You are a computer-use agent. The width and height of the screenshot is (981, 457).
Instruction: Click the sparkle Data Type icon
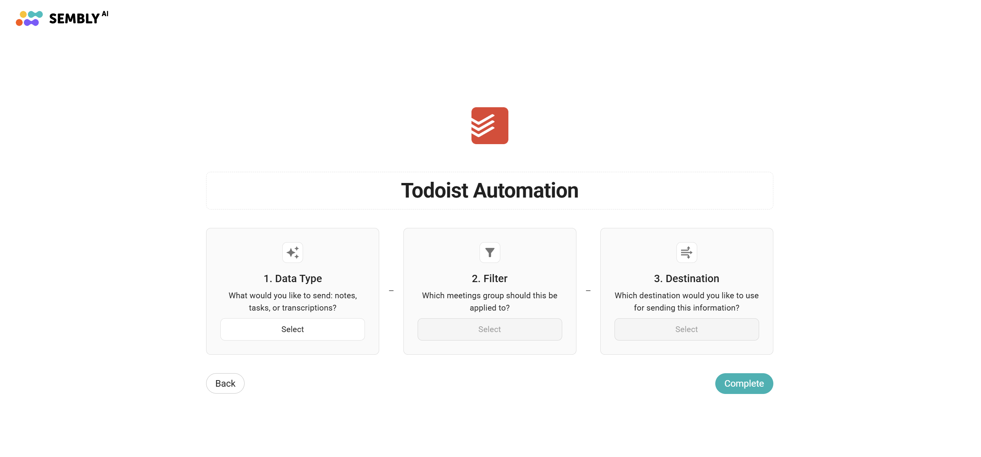pos(292,253)
